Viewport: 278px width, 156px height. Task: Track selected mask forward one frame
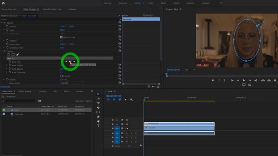point(74,62)
